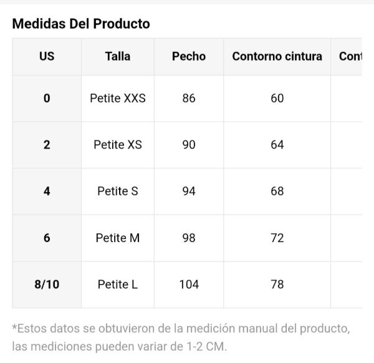Click US size 8/10 row header
Viewport: 374px width, 363px height.
47,284
